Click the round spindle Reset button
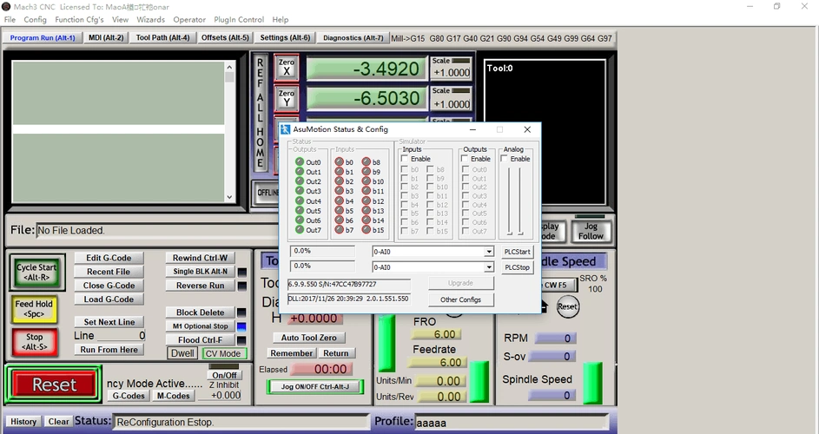Image resolution: width=819 pixels, height=434 pixels. pyautogui.click(x=567, y=306)
